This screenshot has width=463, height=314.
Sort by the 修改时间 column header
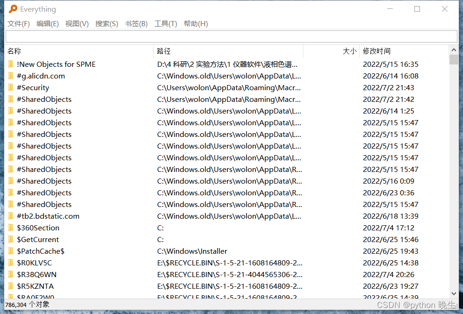404,51
